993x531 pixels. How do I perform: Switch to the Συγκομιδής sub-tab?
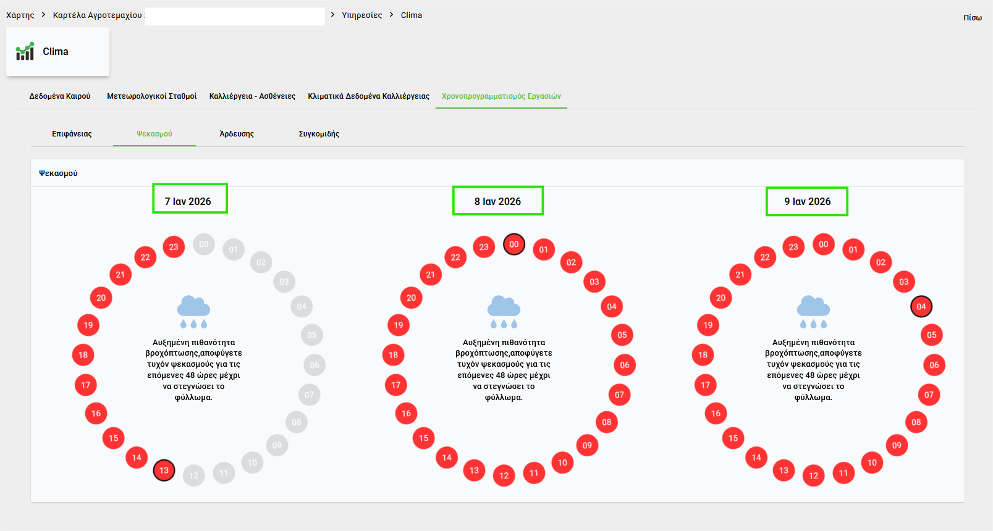tap(319, 134)
